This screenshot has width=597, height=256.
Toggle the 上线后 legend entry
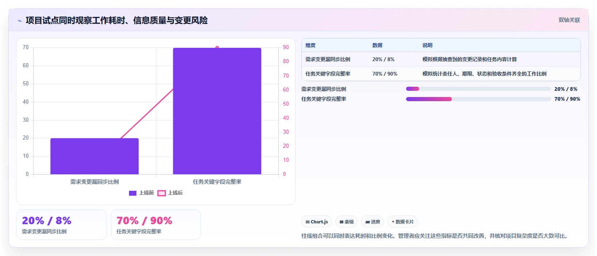(170, 193)
